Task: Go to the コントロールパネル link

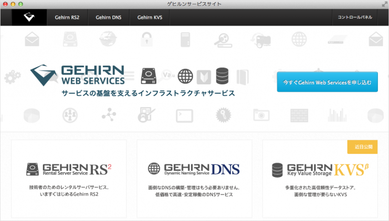Action: point(355,17)
